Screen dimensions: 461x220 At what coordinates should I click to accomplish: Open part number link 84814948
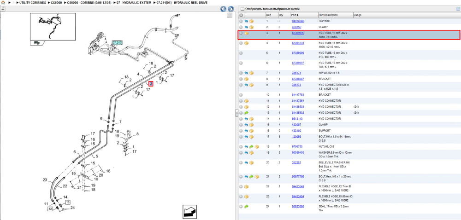298,21
